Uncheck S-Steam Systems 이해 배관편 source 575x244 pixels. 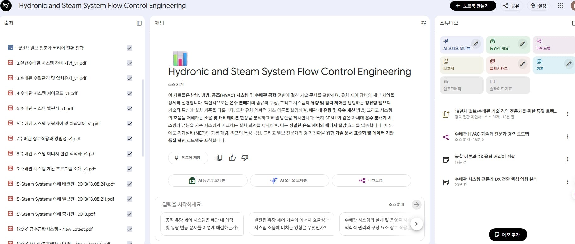pyautogui.click(x=130, y=184)
